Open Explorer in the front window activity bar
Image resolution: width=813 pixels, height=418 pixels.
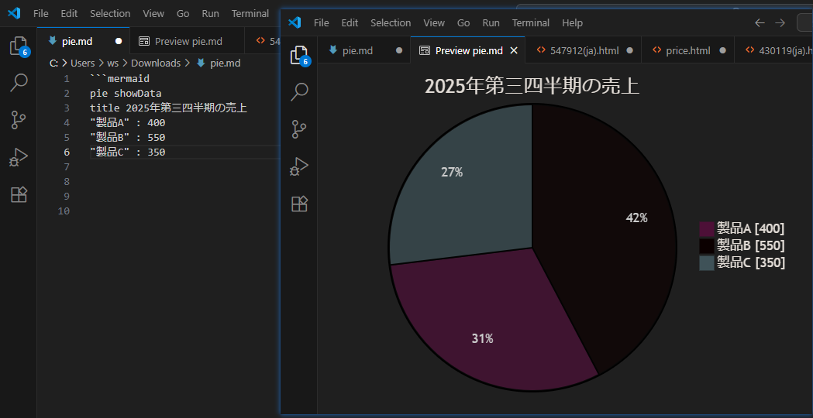pyautogui.click(x=299, y=56)
